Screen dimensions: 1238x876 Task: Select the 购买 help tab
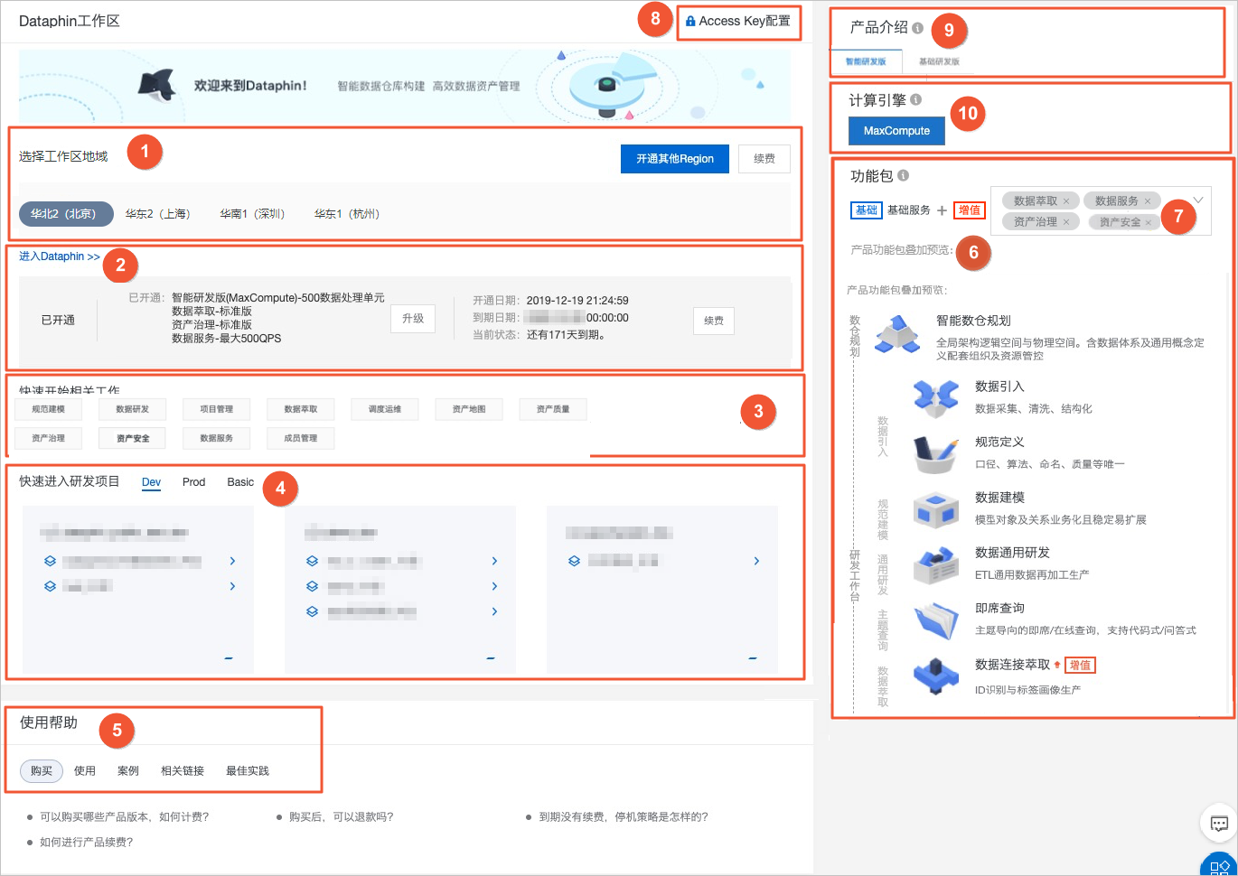pos(42,771)
